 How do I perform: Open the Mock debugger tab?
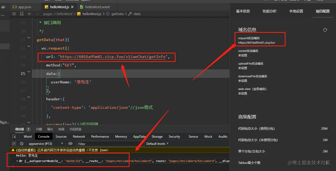pyautogui.click(x=208, y=137)
